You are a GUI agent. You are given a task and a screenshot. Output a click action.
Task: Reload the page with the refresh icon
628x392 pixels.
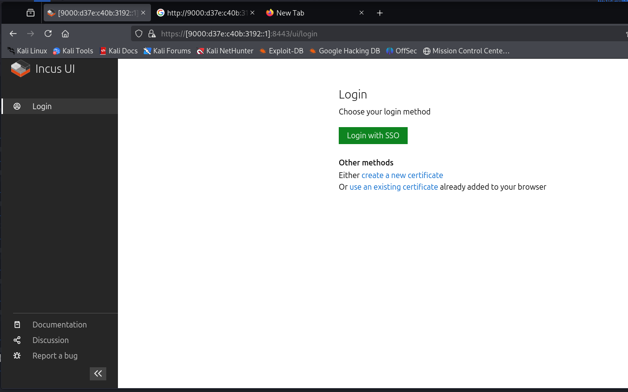(x=48, y=33)
